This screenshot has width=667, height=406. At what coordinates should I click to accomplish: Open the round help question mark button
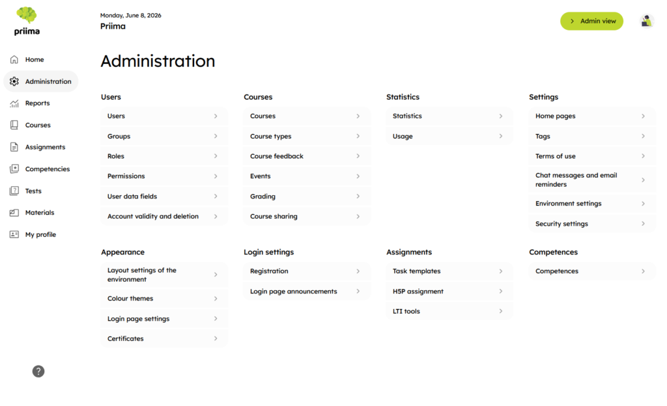point(38,371)
